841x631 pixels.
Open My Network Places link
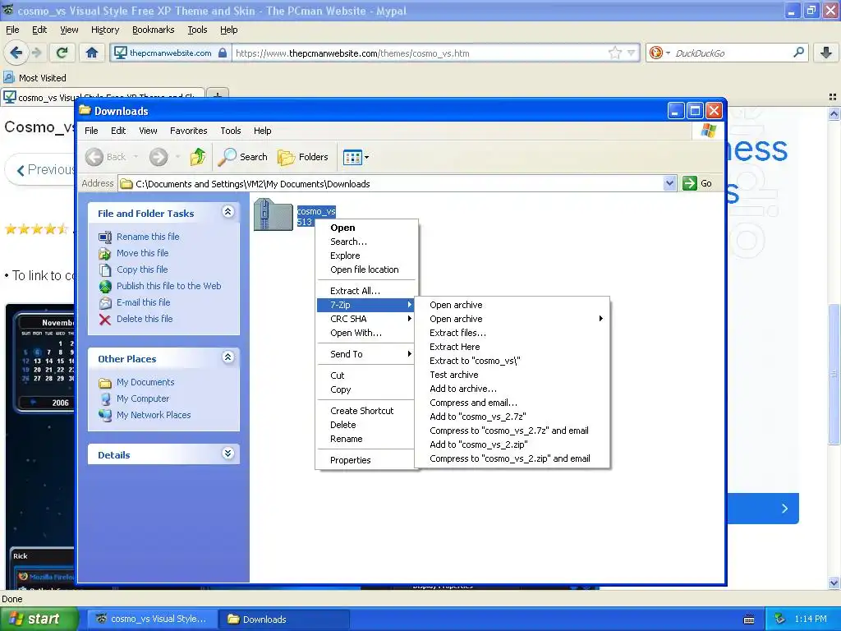[154, 415]
